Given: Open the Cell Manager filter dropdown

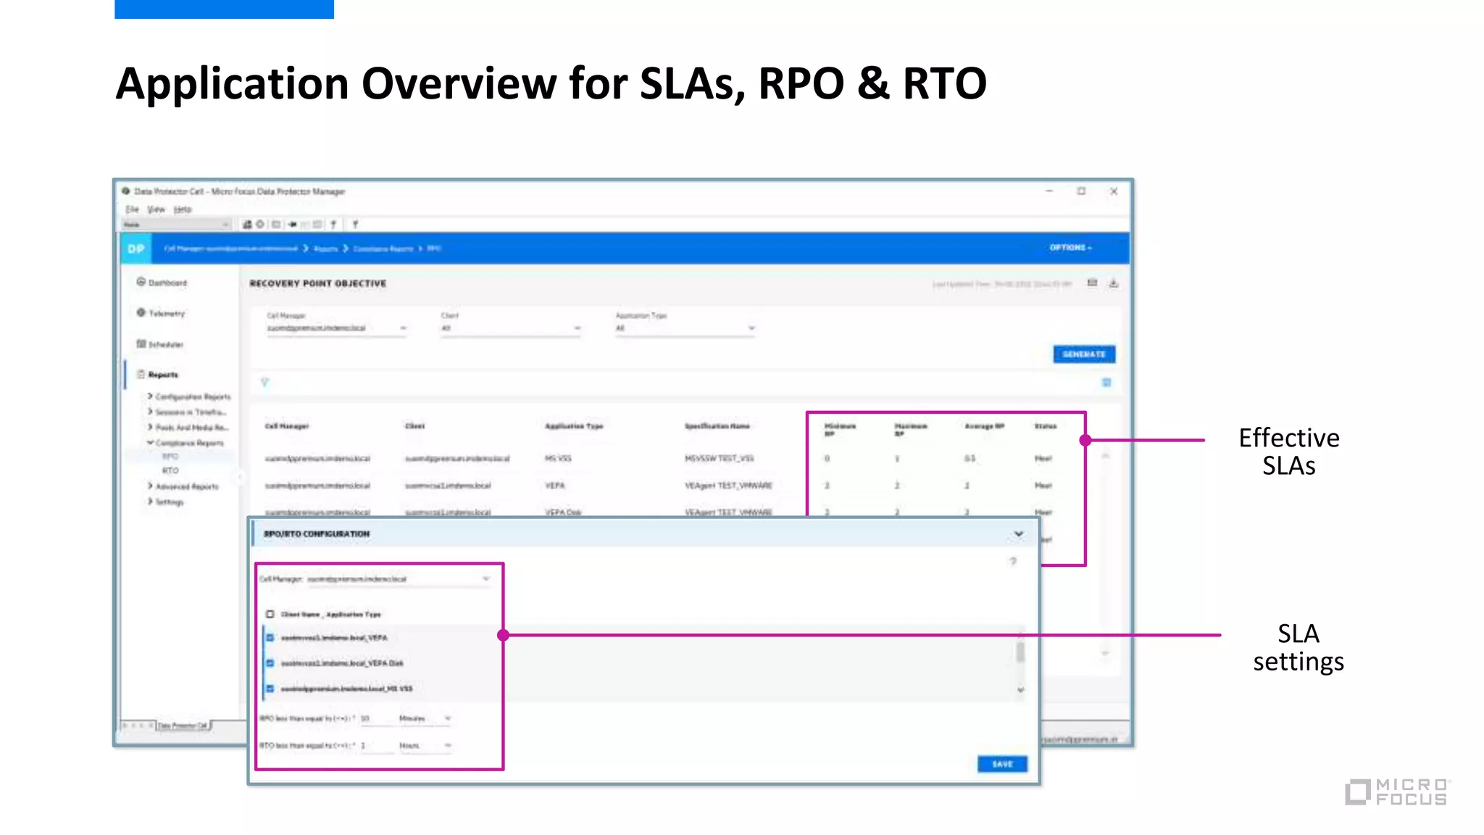Looking at the screenshot, I should 336,328.
